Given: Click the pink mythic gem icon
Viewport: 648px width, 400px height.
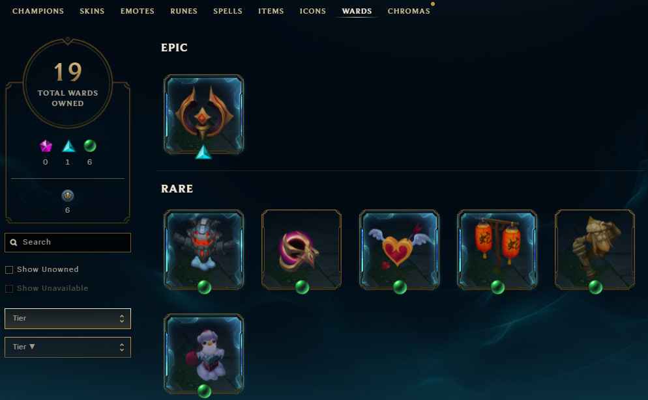Looking at the screenshot, I should coord(46,146).
